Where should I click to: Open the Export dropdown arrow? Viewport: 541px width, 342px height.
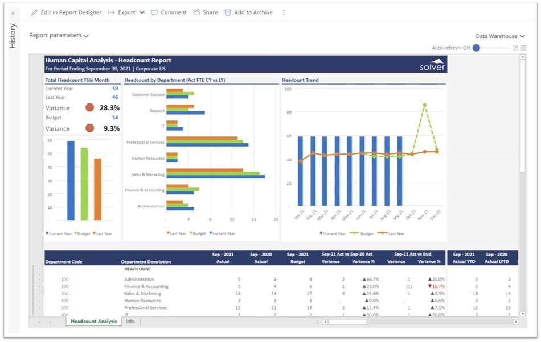tap(142, 12)
